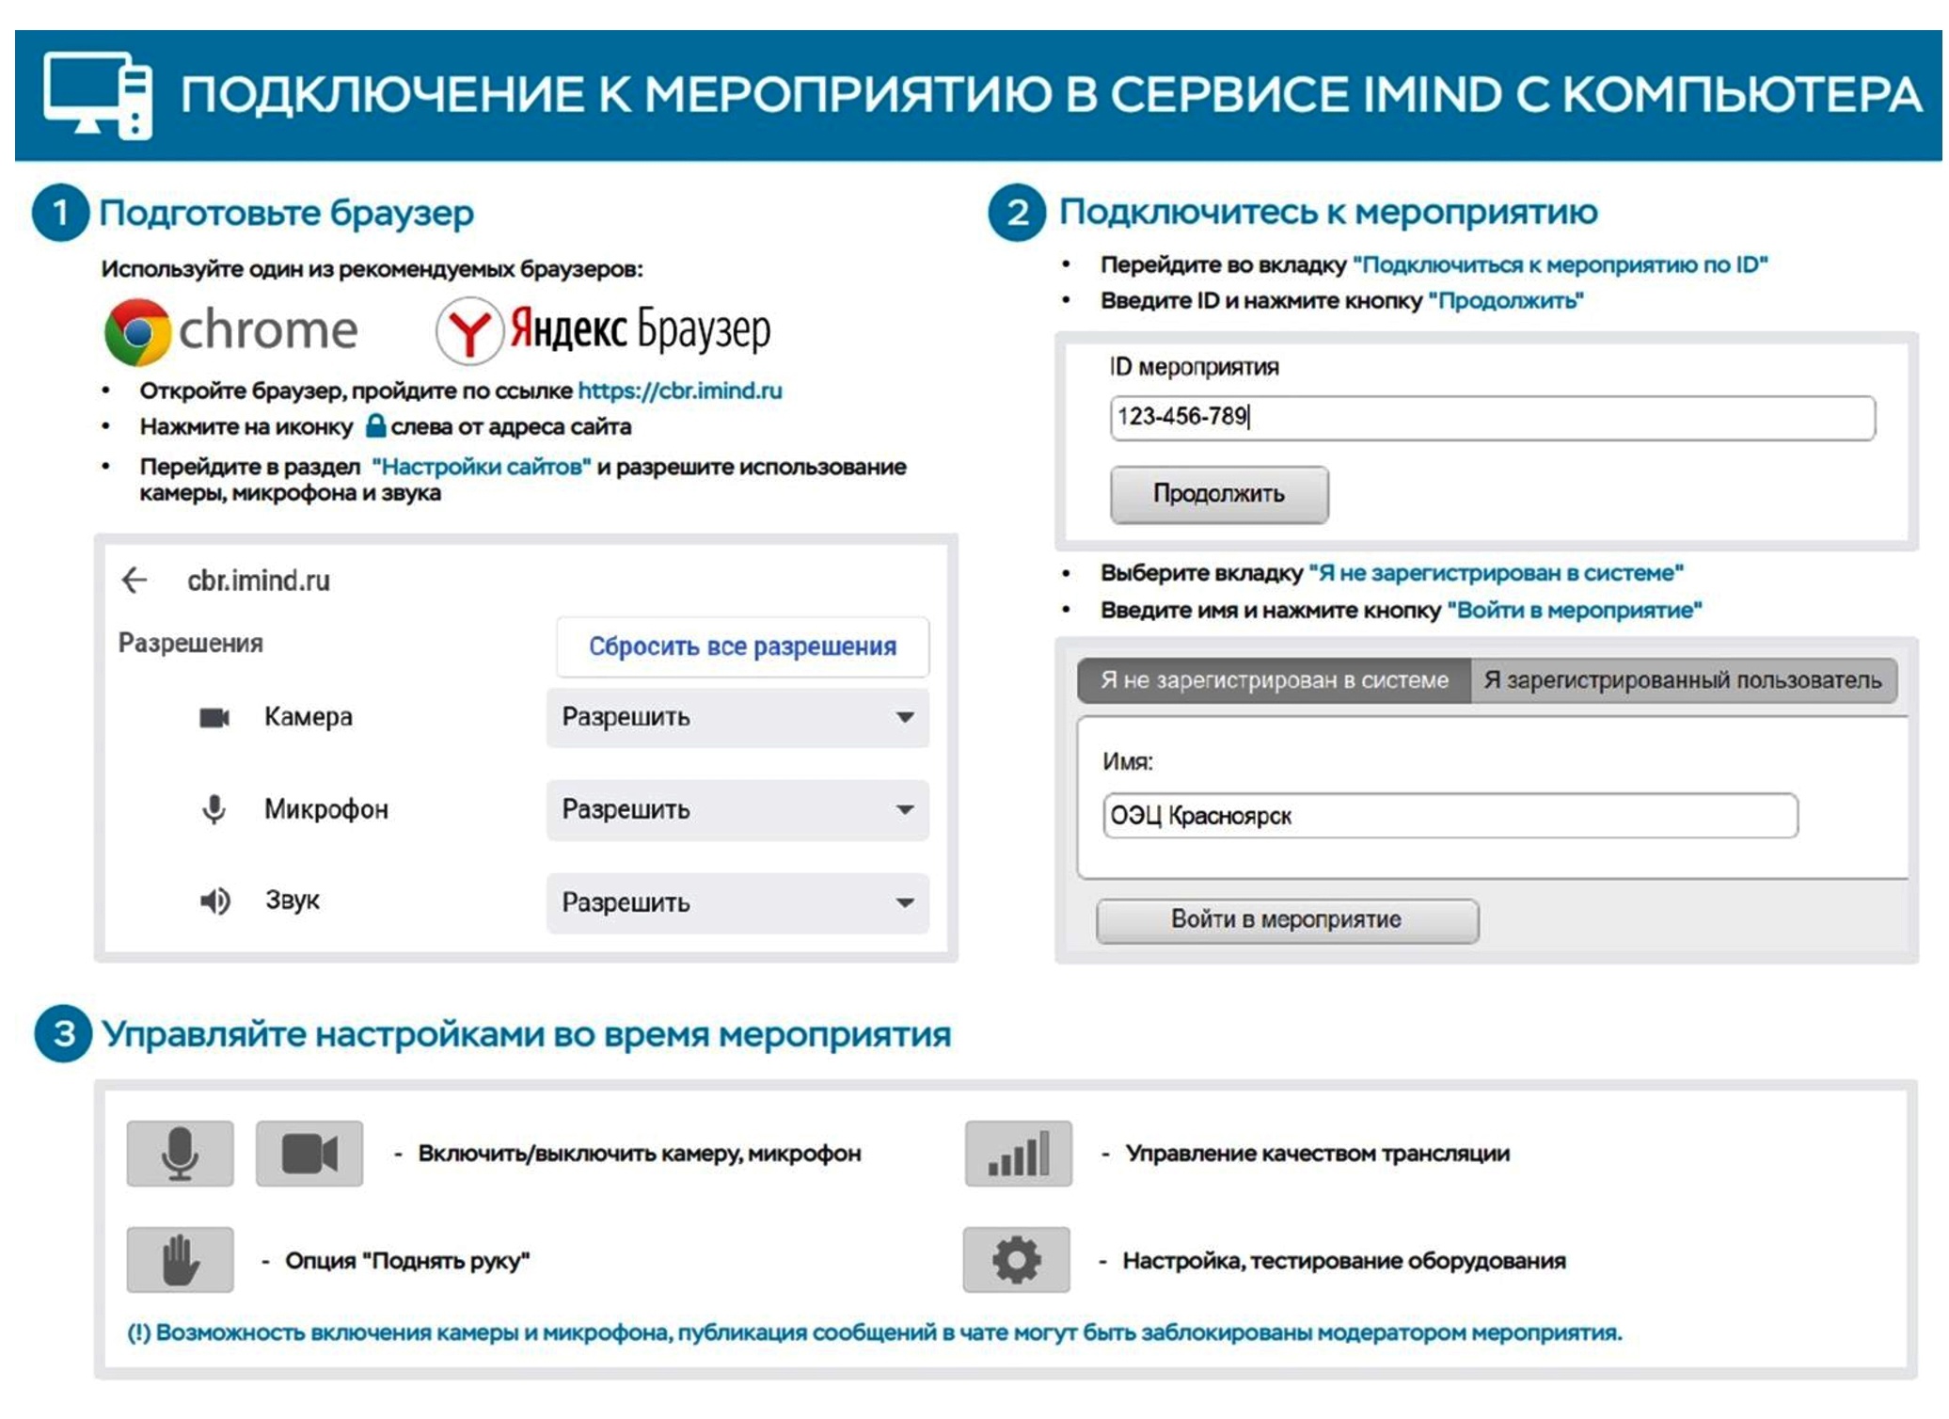
Task: Click the computer icon in header banner
Action: click(x=98, y=95)
